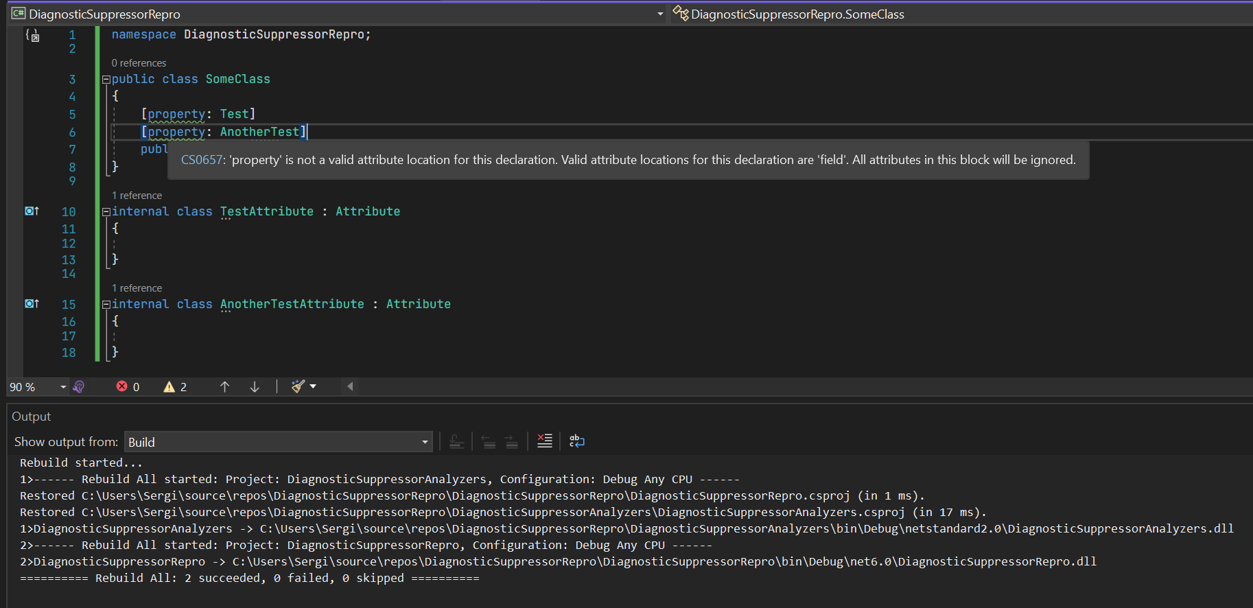
Task: Open Show output from Build combo box
Action: pyautogui.click(x=278, y=442)
